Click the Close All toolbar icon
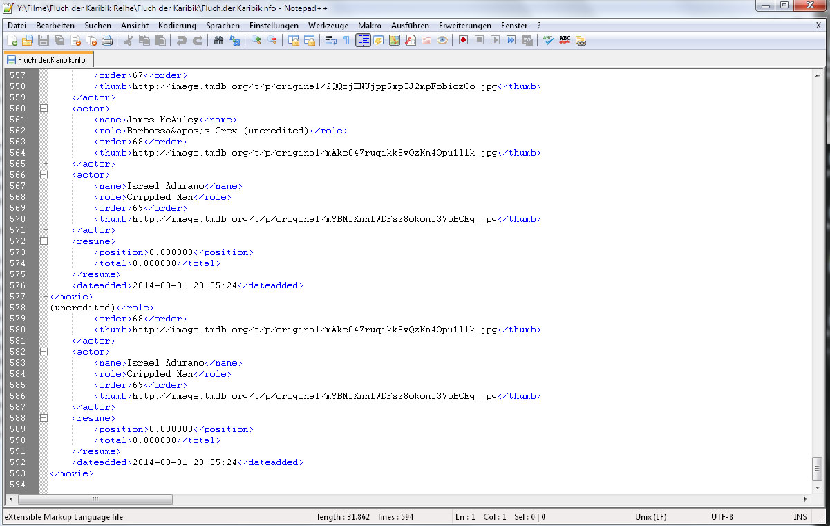830x526 pixels. (91, 41)
